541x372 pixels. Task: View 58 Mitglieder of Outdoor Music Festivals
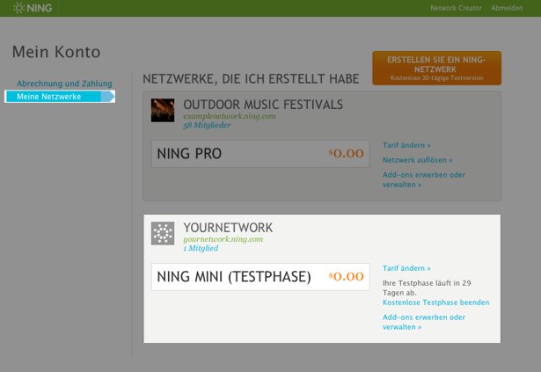point(207,125)
